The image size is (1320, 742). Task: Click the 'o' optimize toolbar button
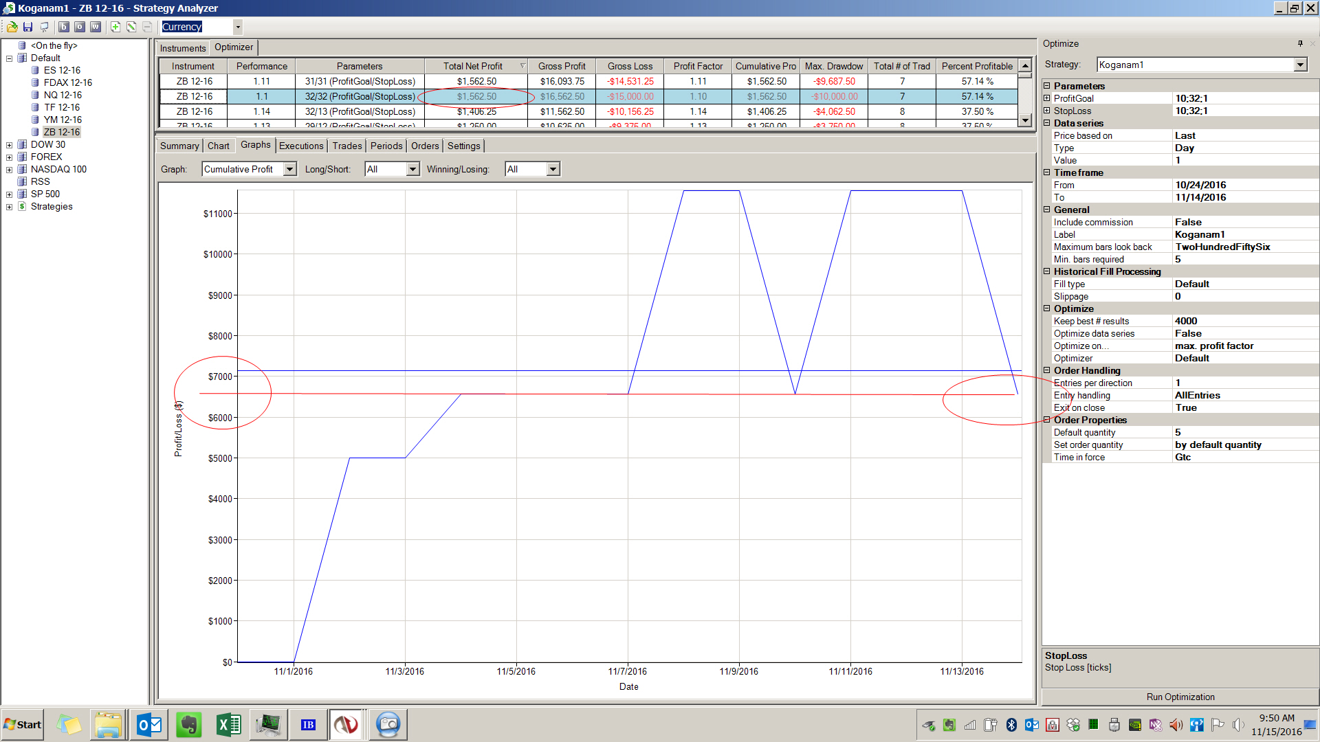80,27
